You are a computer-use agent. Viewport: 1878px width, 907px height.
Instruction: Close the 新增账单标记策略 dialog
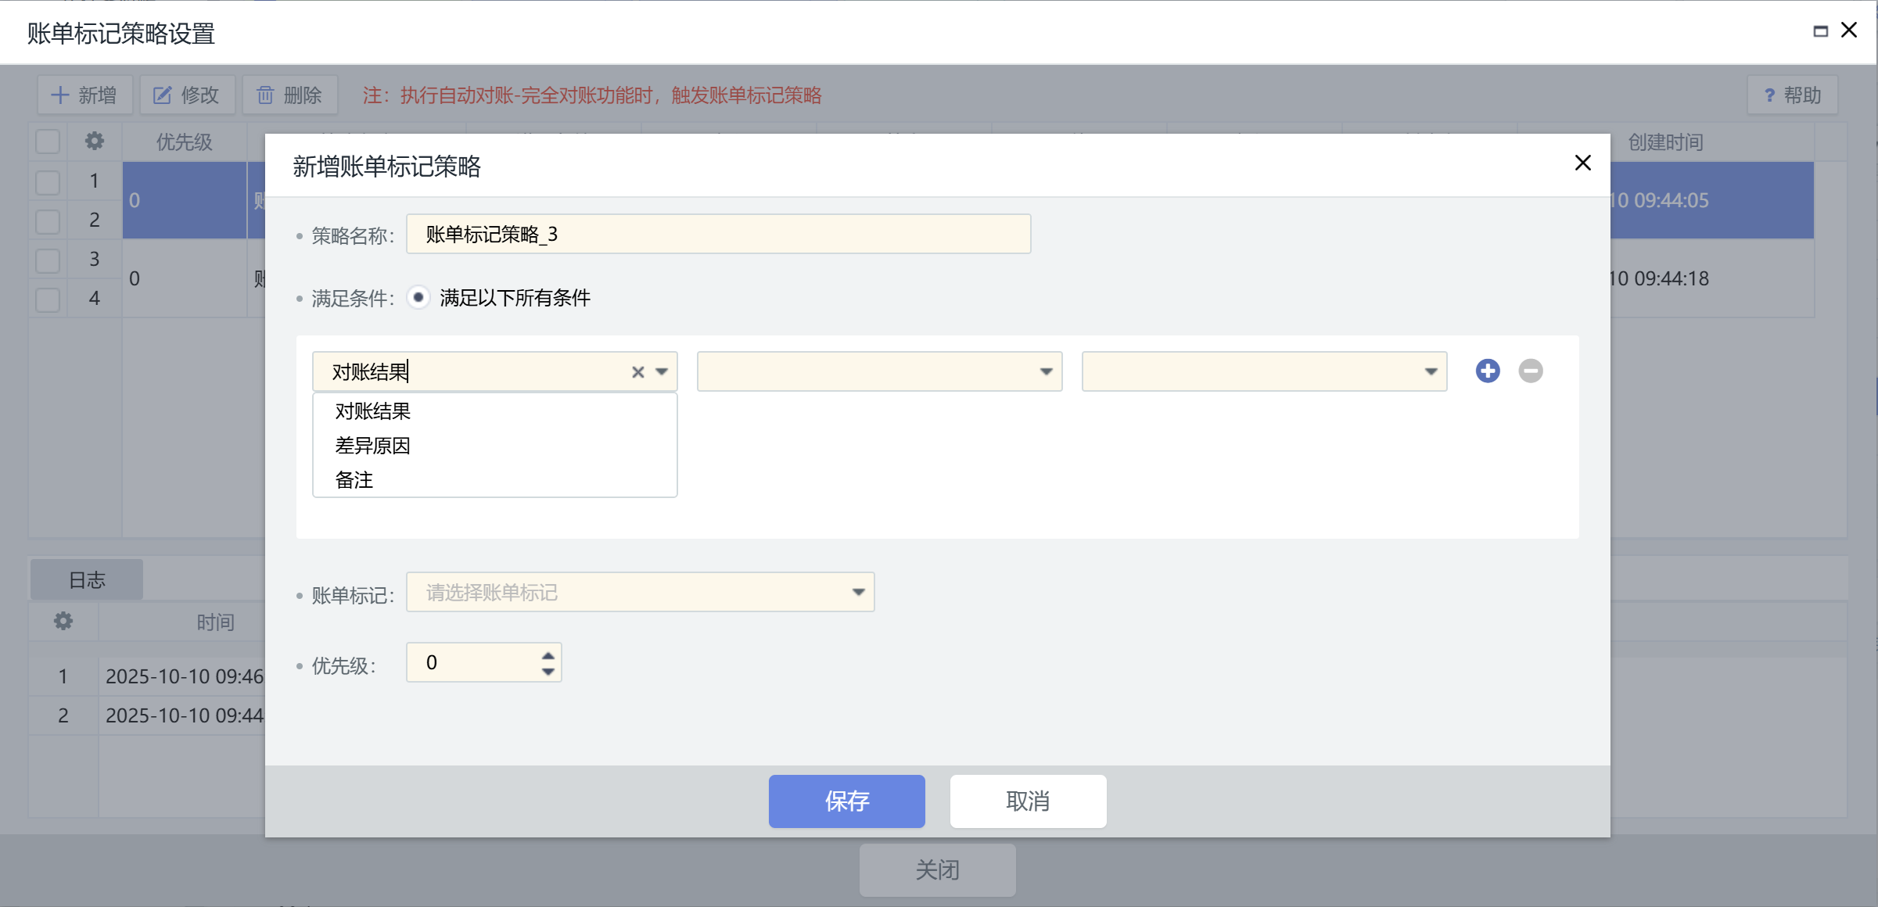[1582, 163]
